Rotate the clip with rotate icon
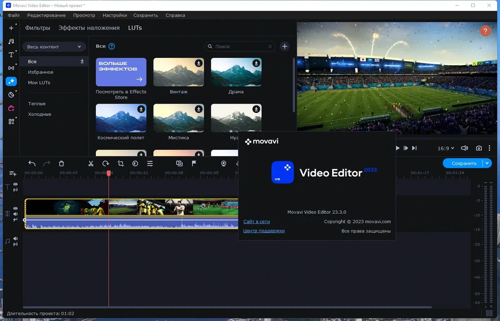 click(105, 164)
